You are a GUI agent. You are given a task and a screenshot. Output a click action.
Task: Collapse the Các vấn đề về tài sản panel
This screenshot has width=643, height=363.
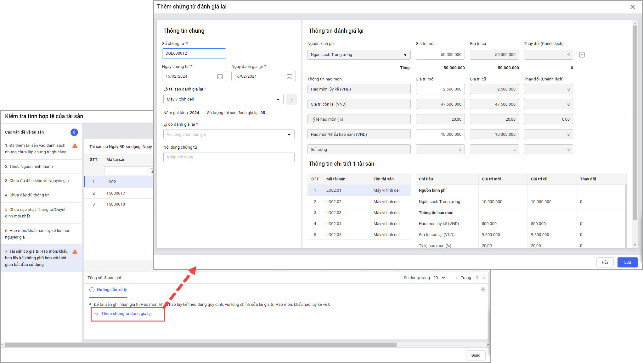74,132
